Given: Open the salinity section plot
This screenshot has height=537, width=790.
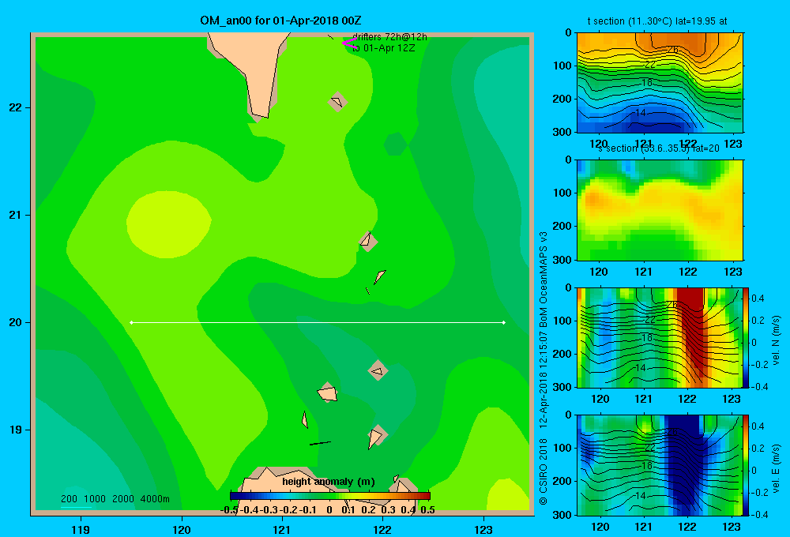Looking at the screenshot, I should 660,210.
